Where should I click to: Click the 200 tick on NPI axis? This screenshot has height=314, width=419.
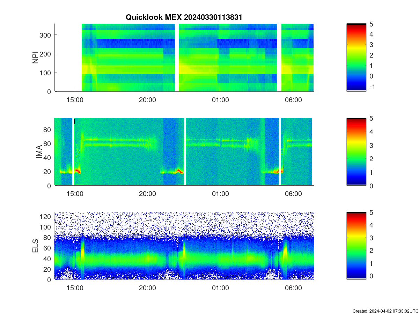(45, 54)
